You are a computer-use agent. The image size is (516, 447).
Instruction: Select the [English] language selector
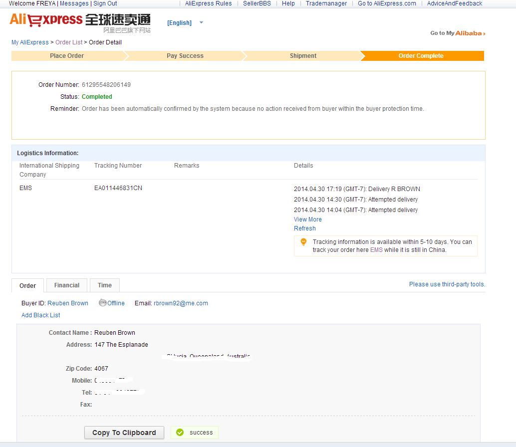tap(179, 22)
